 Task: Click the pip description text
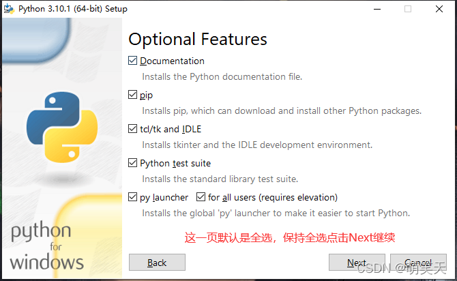[x=281, y=110]
